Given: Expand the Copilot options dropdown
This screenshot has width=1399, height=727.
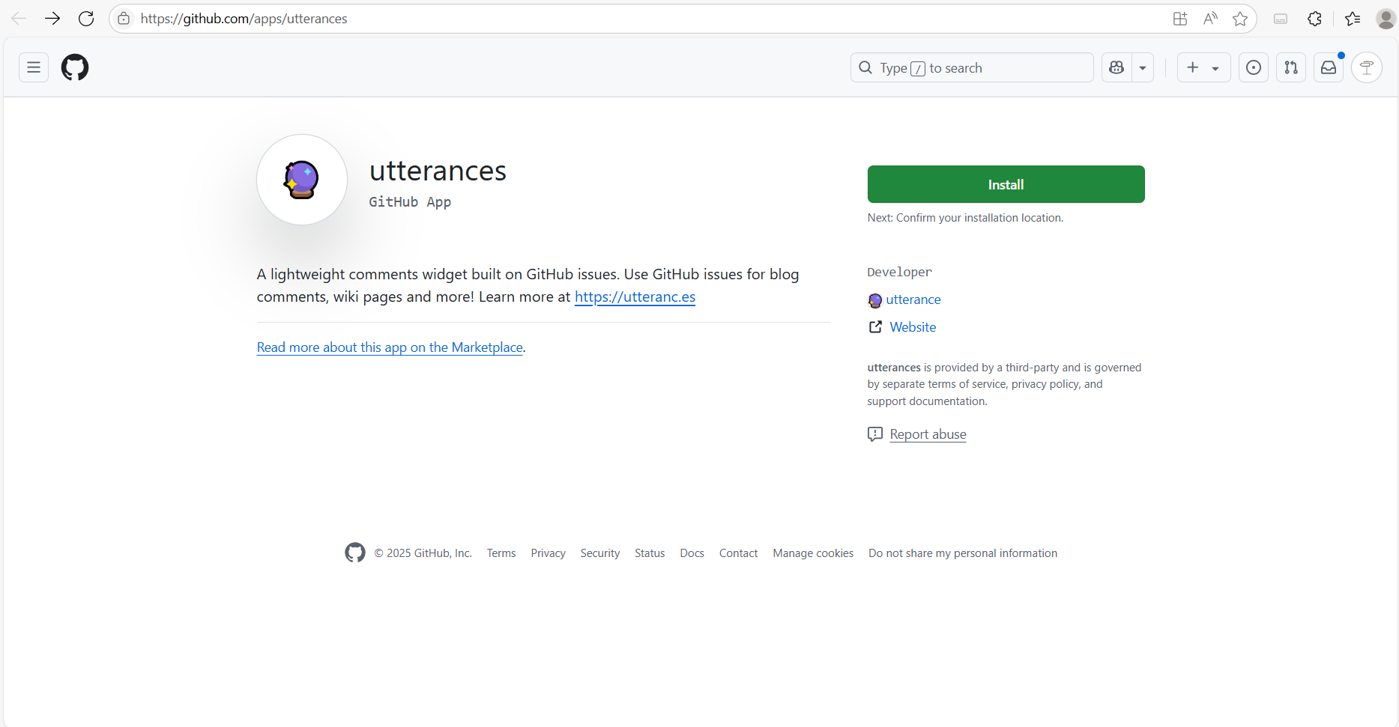Looking at the screenshot, I should pos(1142,67).
